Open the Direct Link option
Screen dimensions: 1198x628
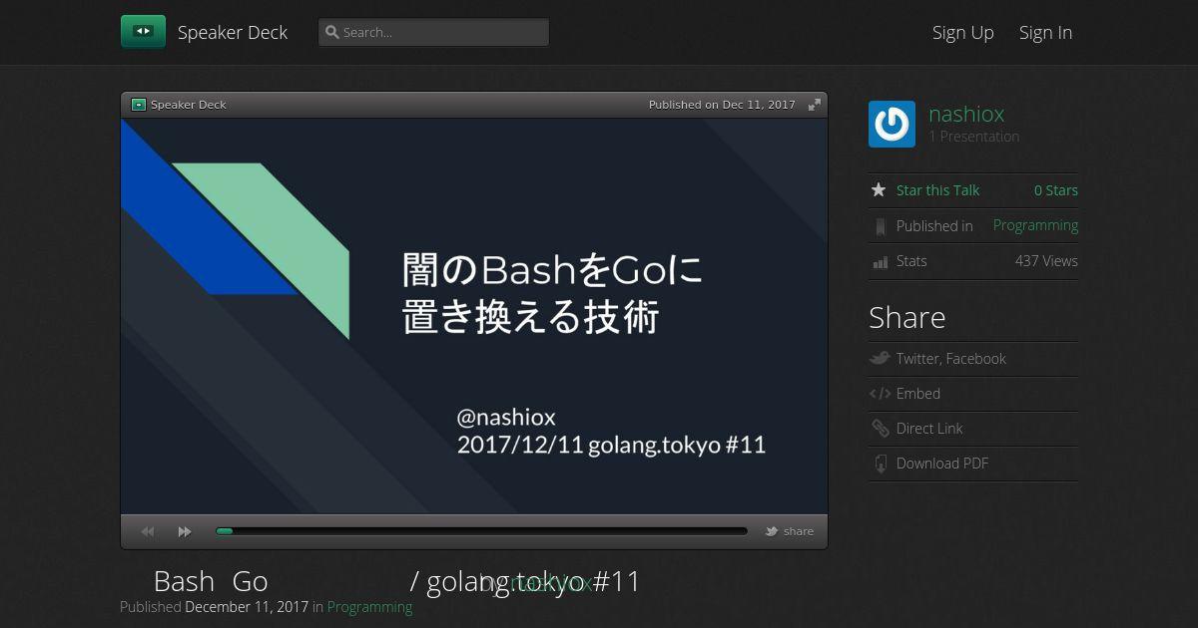(929, 429)
